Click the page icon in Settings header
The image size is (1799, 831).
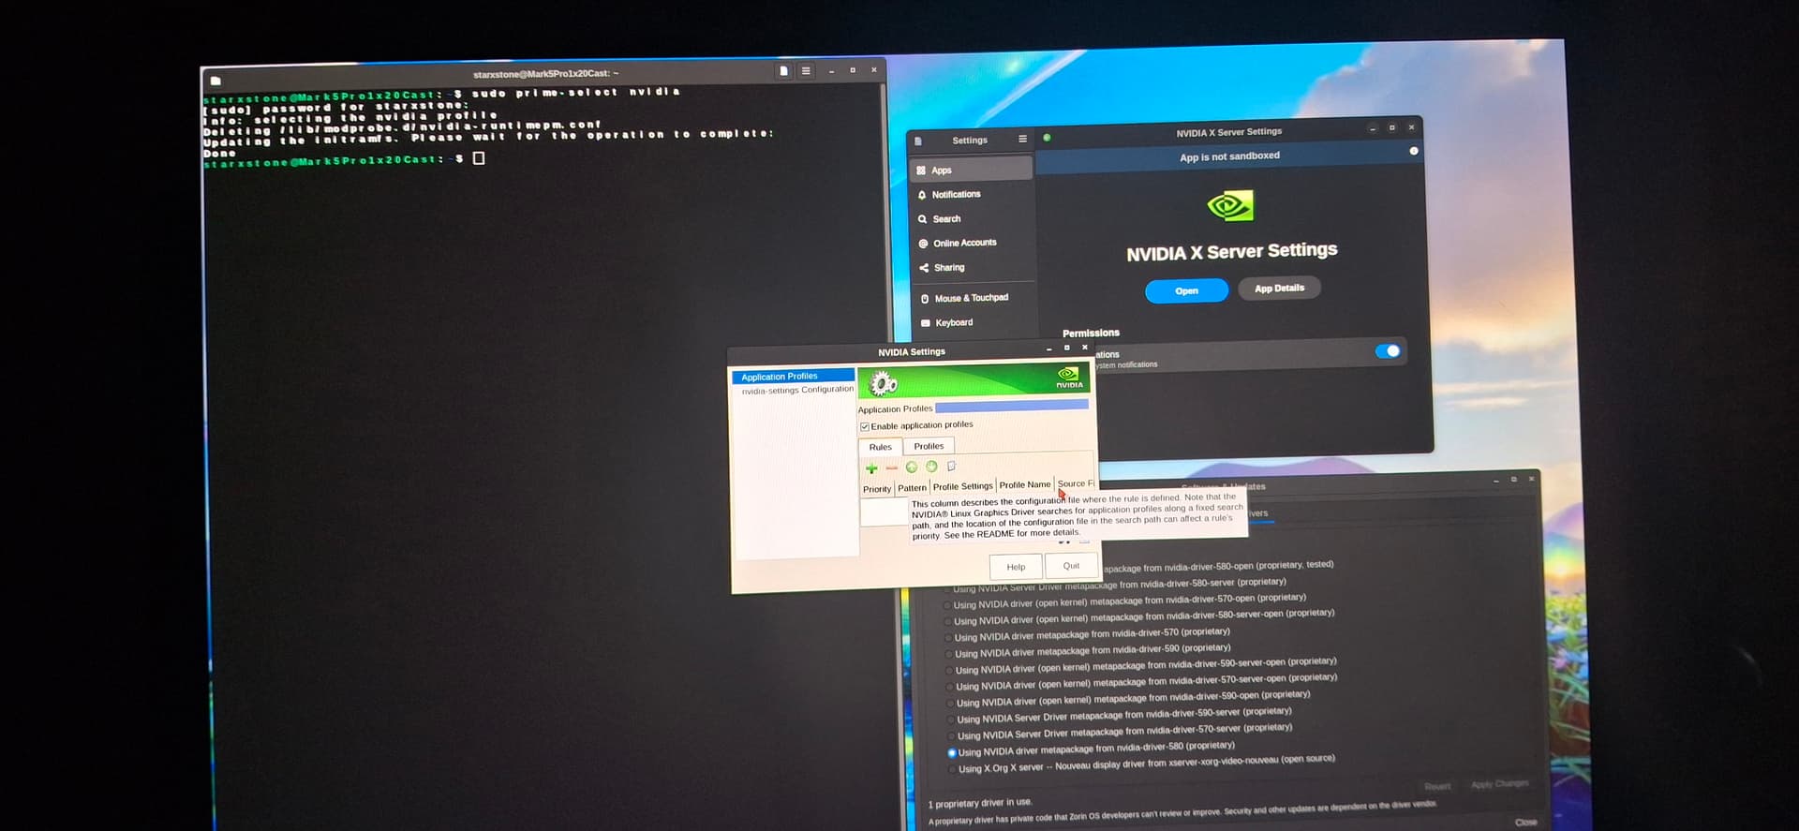click(x=918, y=141)
